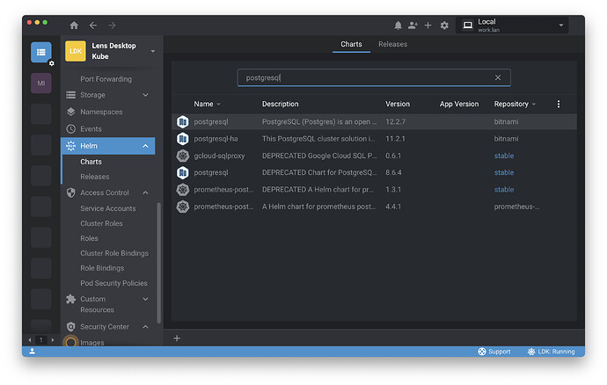Expand the Lens Desktop Kube cluster menu
607x385 pixels.
[153, 51]
